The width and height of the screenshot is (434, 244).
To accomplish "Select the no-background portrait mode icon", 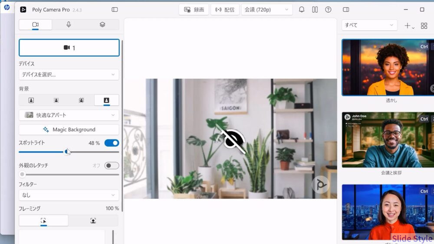I will (31, 100).
